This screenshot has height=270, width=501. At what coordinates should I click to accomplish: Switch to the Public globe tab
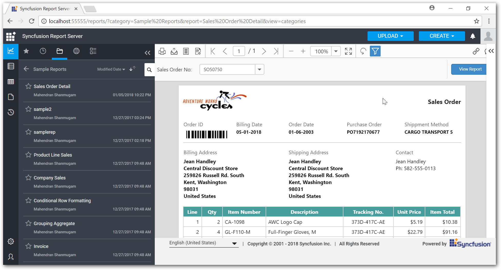(x=76, y=51)
